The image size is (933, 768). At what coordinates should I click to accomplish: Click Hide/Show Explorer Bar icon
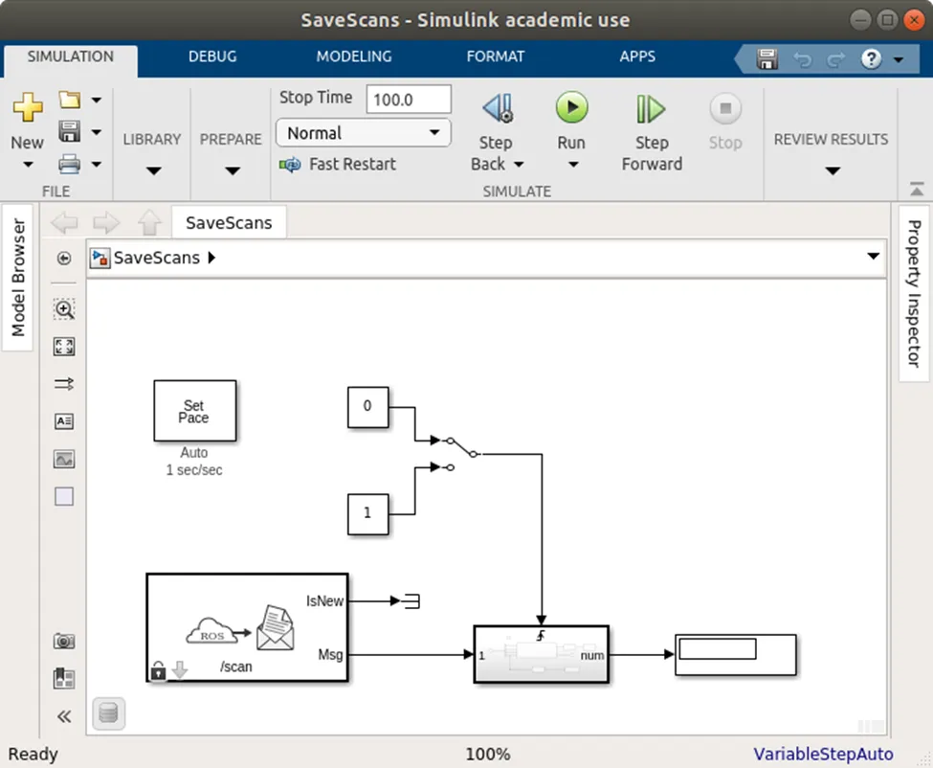click(64, 258)
